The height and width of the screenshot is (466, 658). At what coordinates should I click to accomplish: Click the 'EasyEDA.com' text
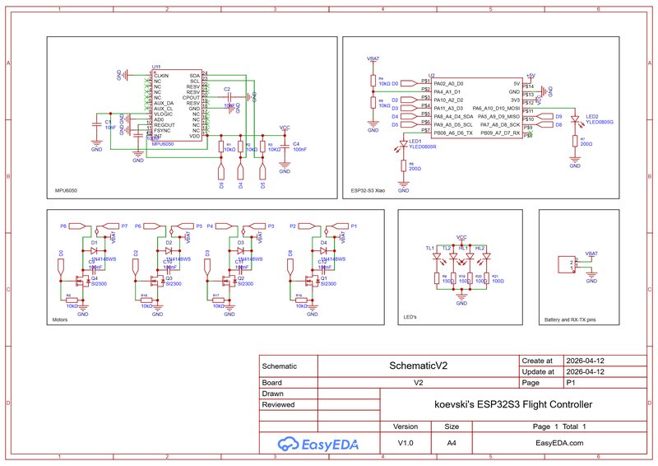pyautogui.click(x=559, y=443)
